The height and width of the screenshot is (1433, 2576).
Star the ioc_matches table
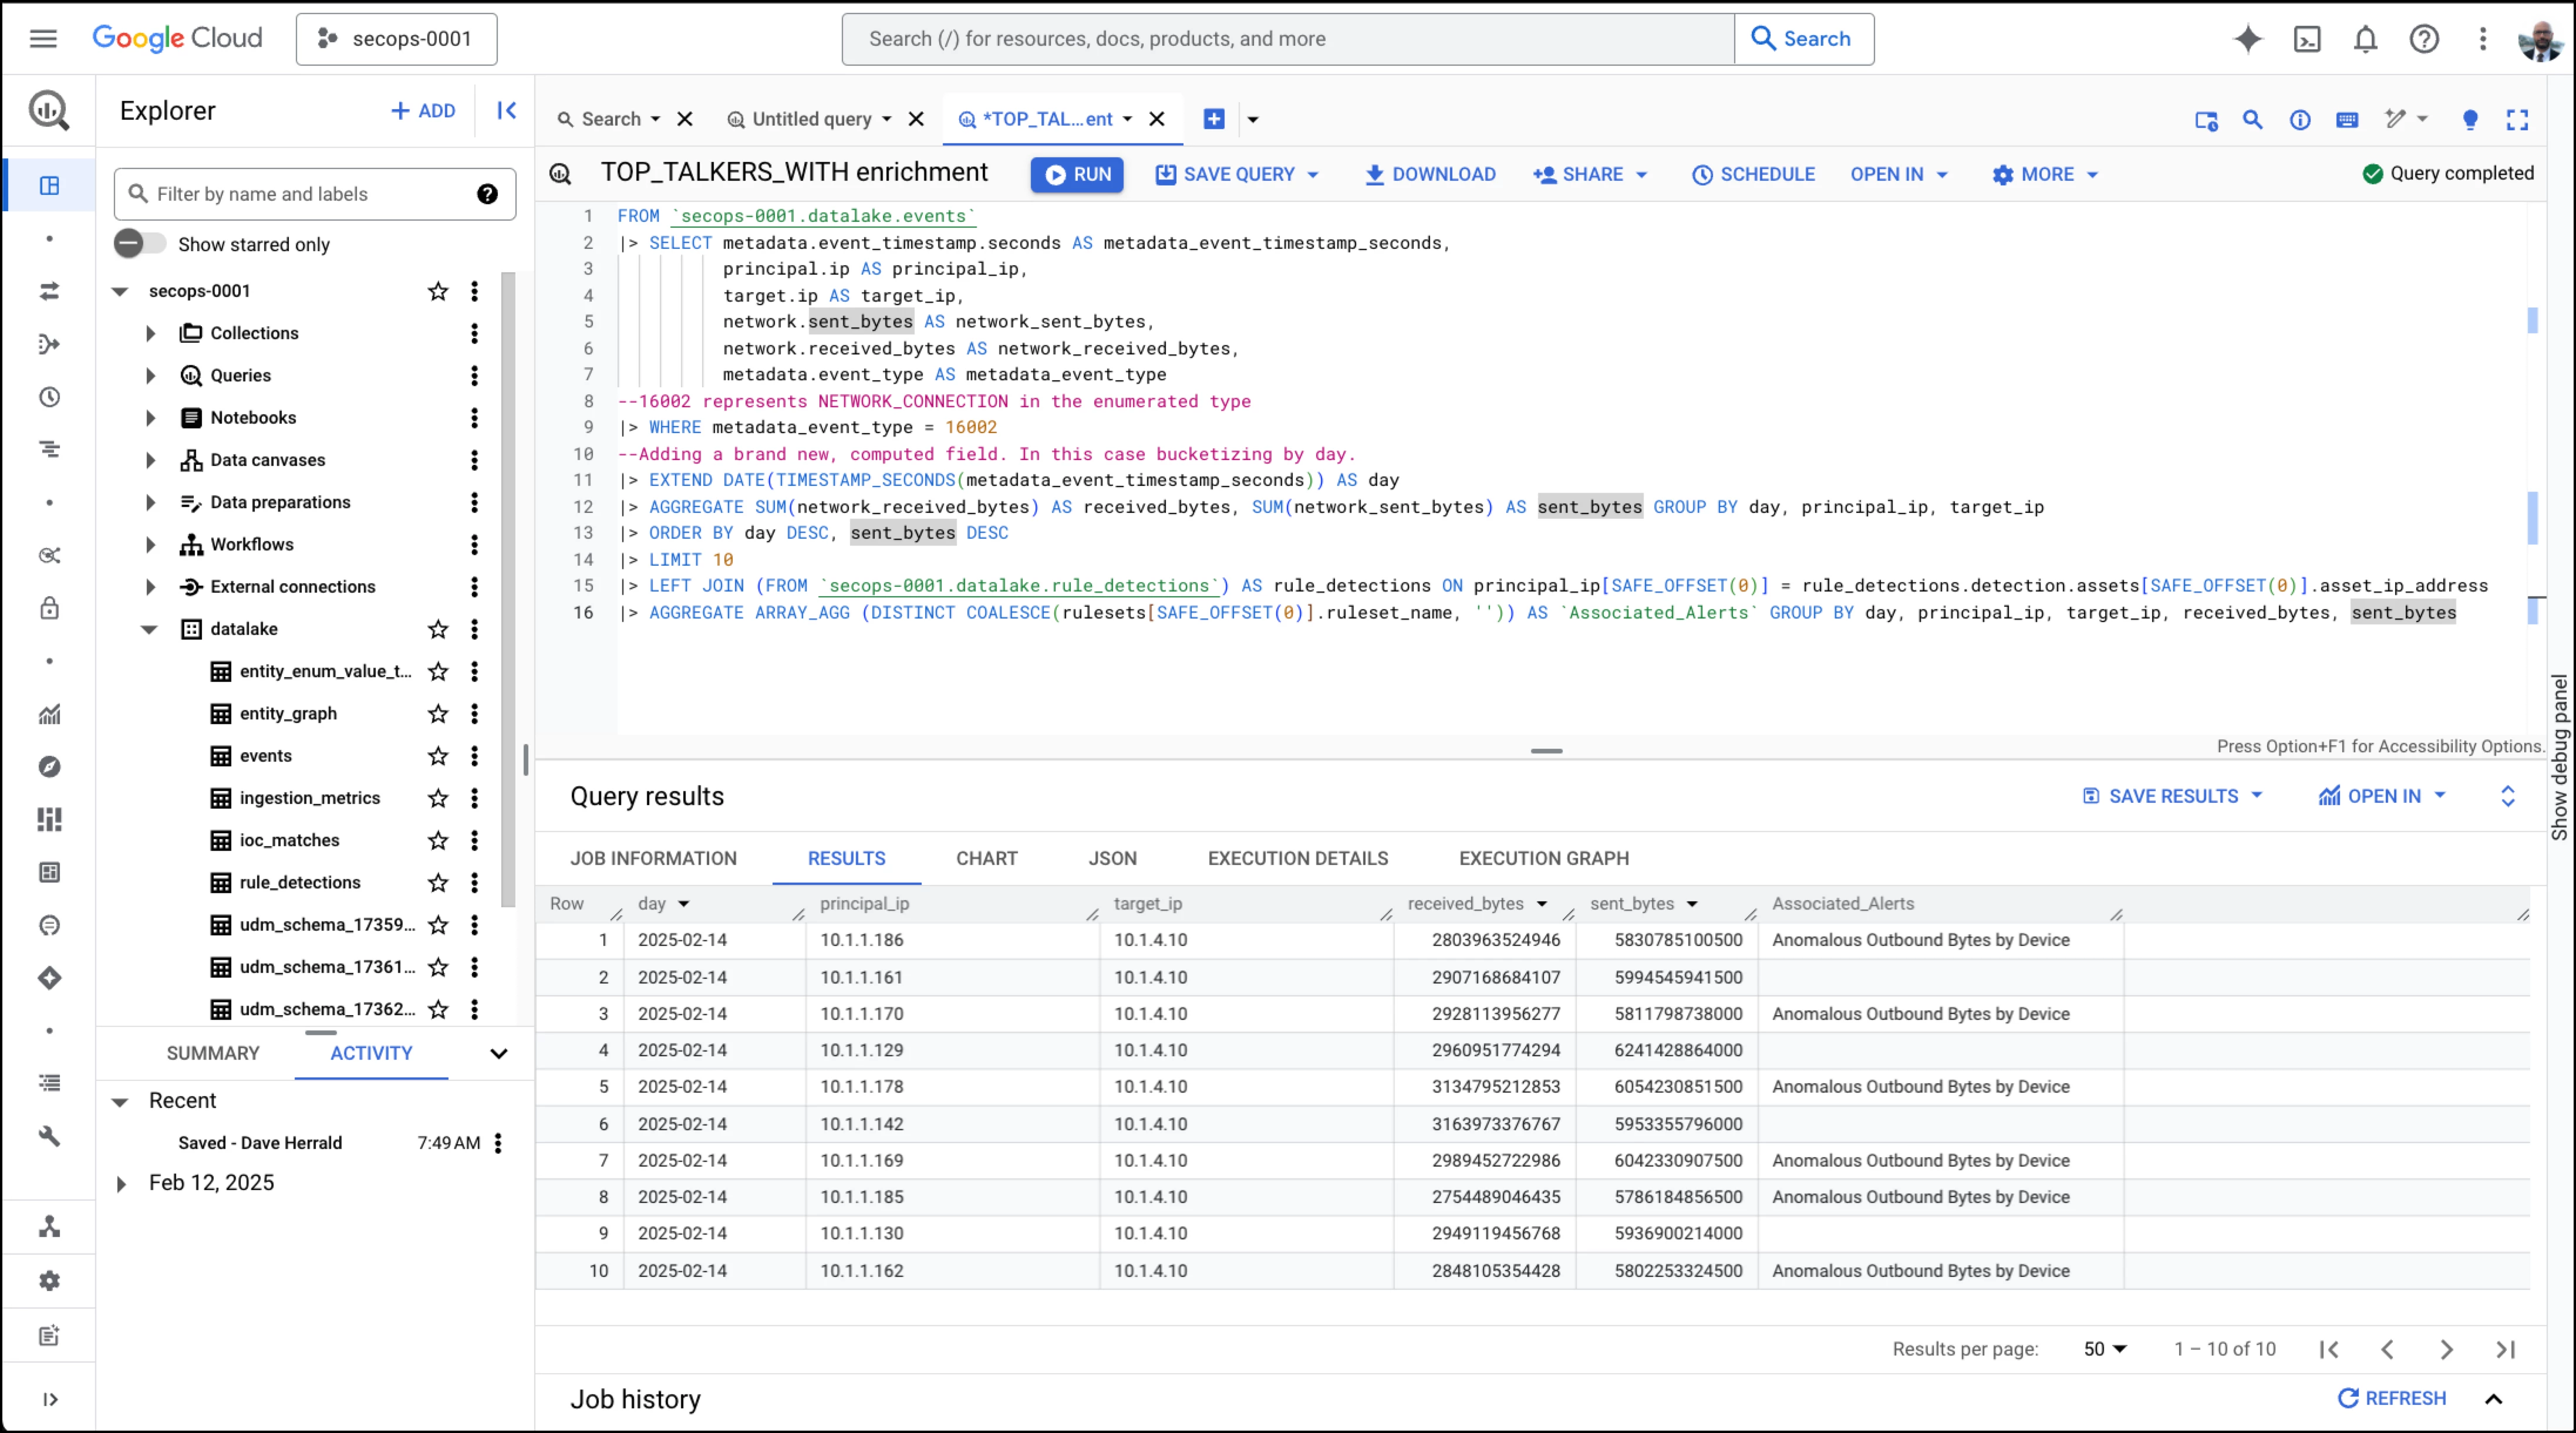[x=438, y=840]
